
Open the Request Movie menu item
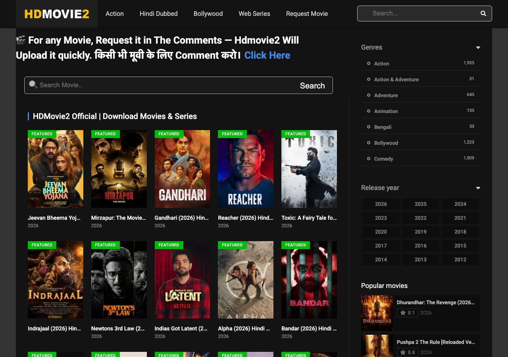point(307,13)
